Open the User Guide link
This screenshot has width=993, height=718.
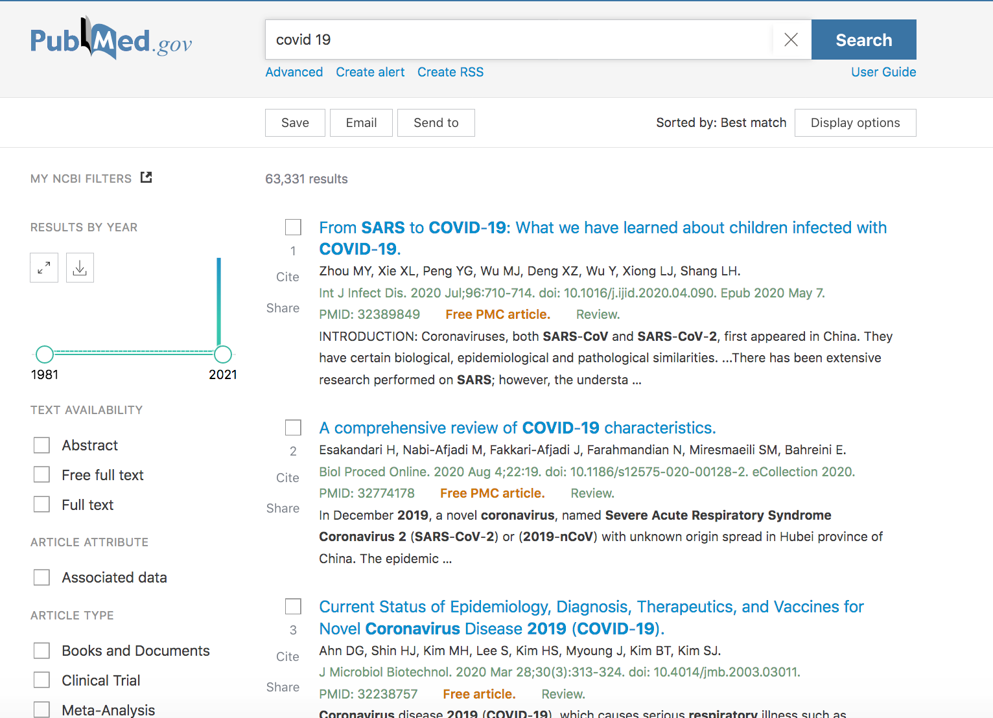(x=883, y=72)
